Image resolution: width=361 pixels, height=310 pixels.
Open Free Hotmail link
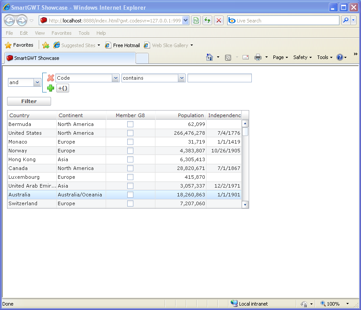[122, 45]
